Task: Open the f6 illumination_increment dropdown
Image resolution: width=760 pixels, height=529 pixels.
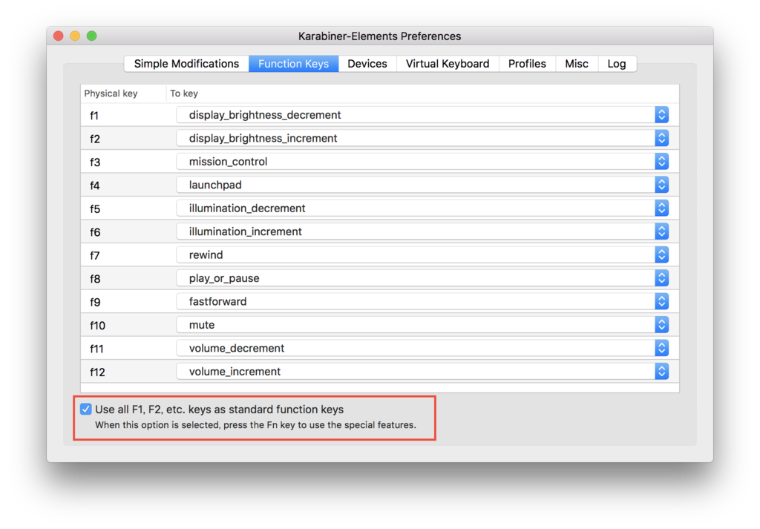Action: coord(422,231)
